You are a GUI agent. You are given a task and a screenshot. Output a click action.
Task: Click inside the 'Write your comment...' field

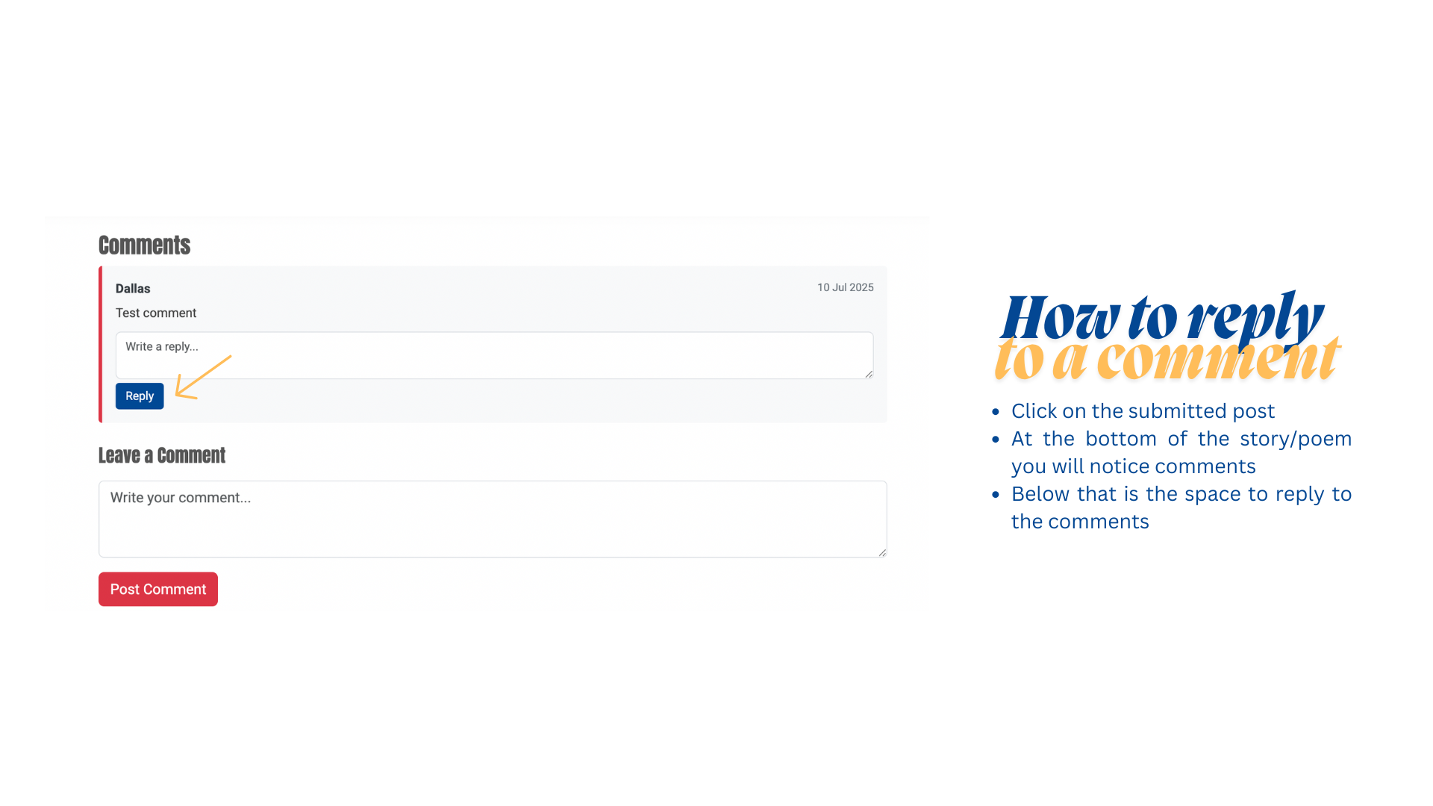(493, 519)
